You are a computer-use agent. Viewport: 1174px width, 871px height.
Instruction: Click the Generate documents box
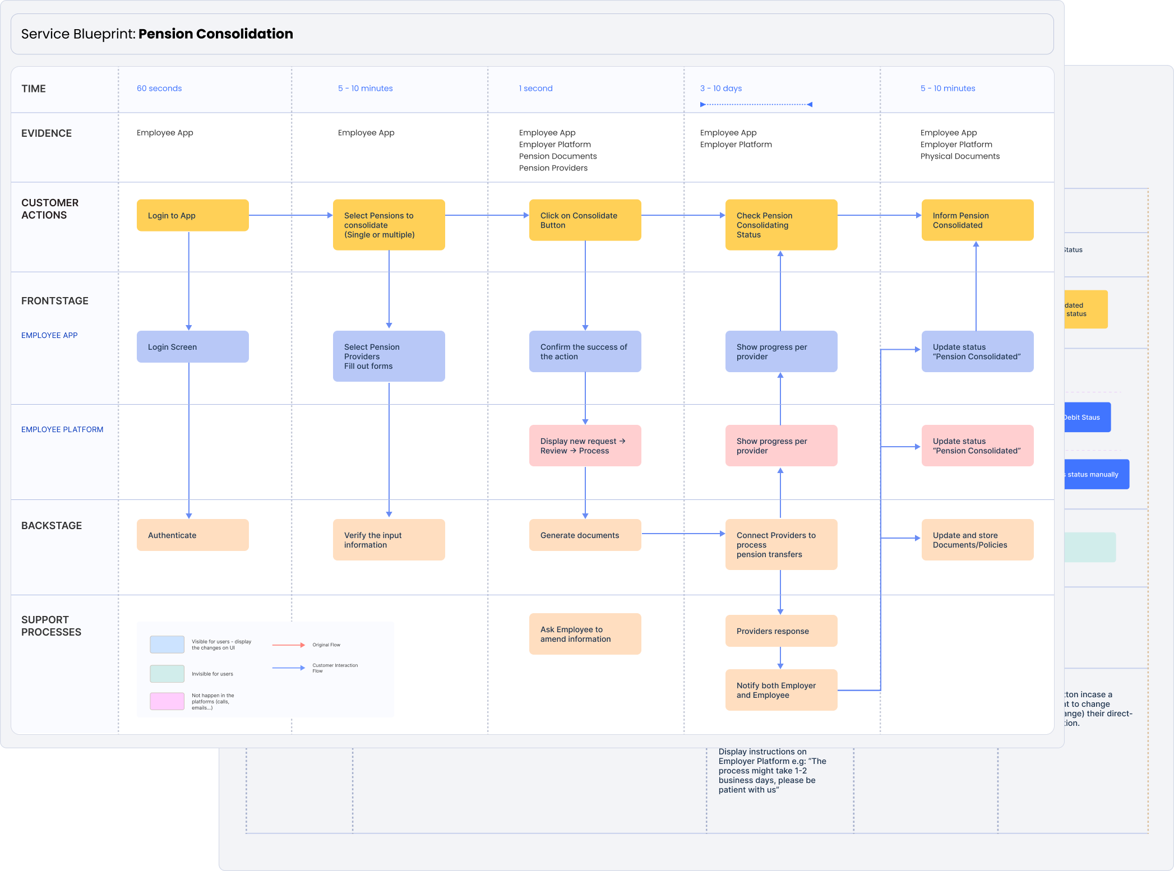[x=585, y=535]
